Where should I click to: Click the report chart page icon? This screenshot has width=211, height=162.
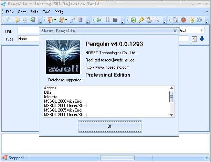pyautogui.click(x=25, y=20)
